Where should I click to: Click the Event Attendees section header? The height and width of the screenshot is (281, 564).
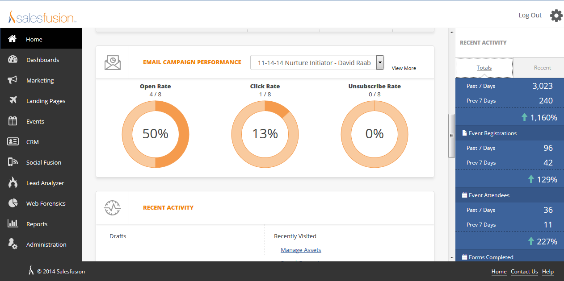[x=510, y=195]
